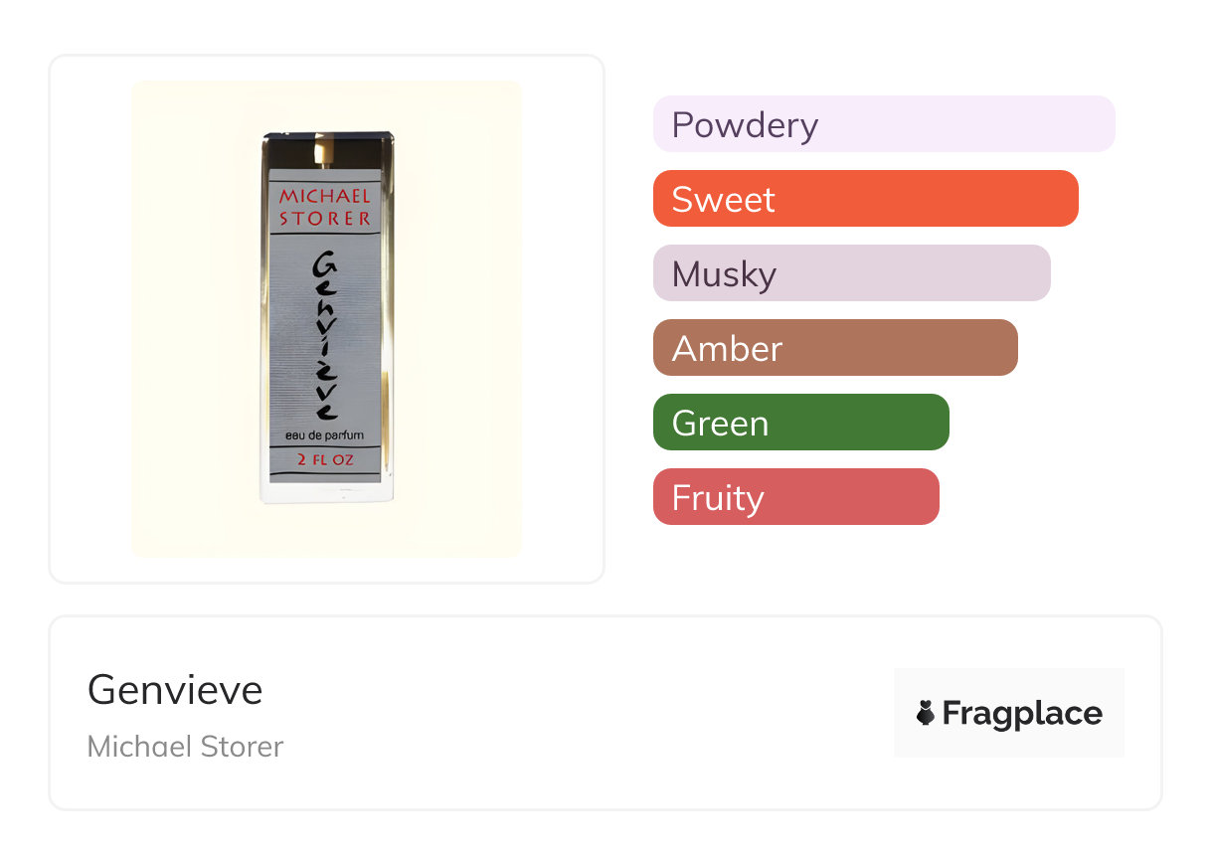Select the Powdery accord bar

click(883, 124)
